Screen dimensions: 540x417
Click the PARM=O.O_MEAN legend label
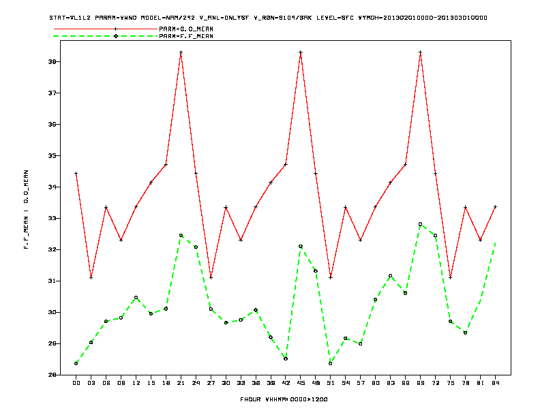186,29
